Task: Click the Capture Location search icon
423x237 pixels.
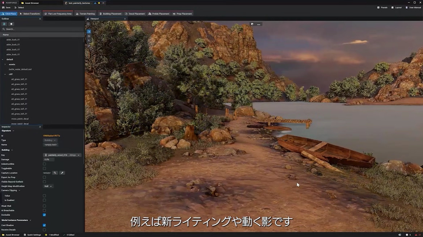Action: pos(55,173)
